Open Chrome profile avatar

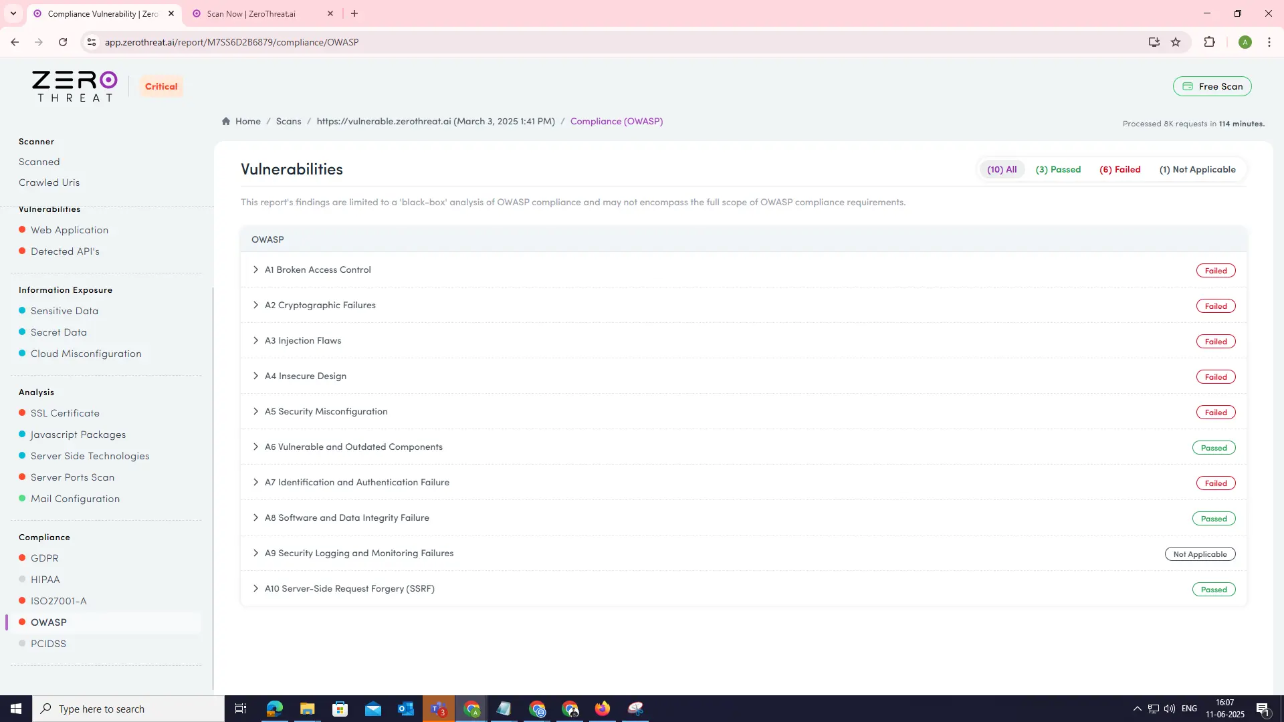pyautogui.click(x=1245, y=42)
